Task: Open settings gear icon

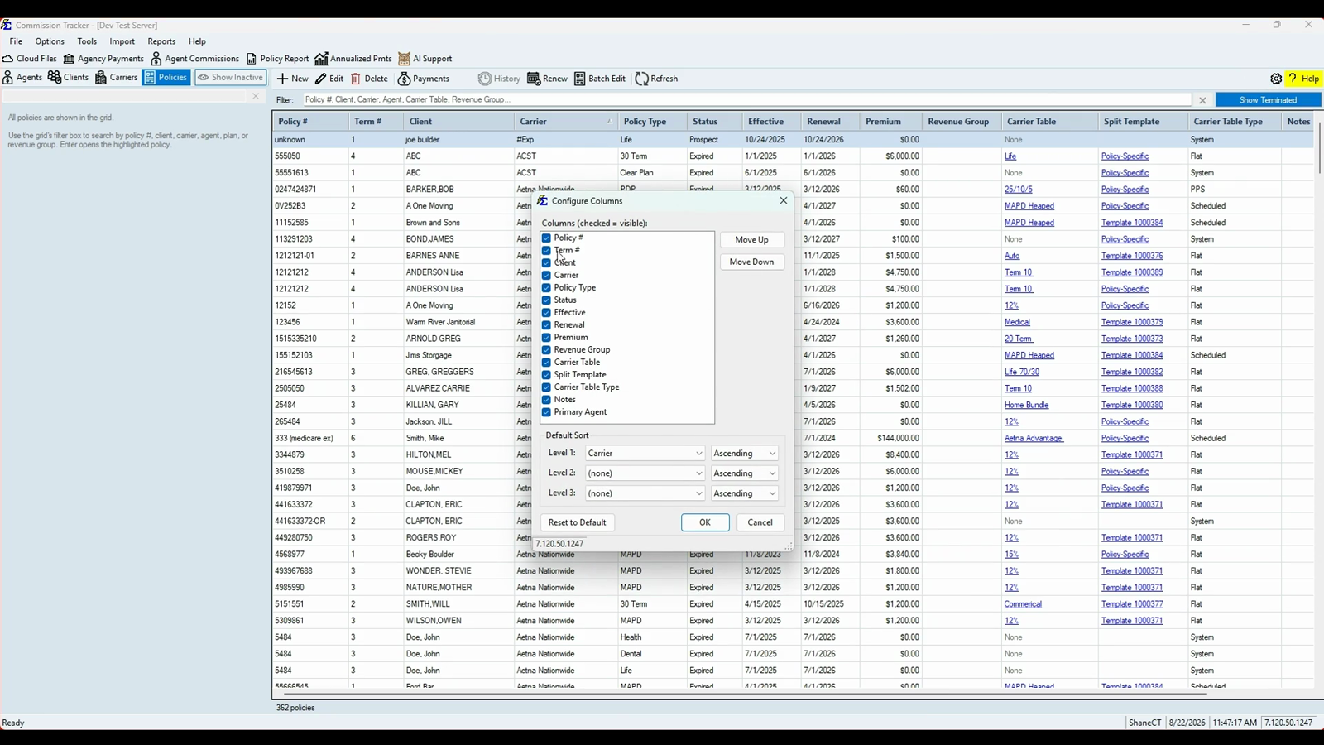Action: (x=1276, y=79)
